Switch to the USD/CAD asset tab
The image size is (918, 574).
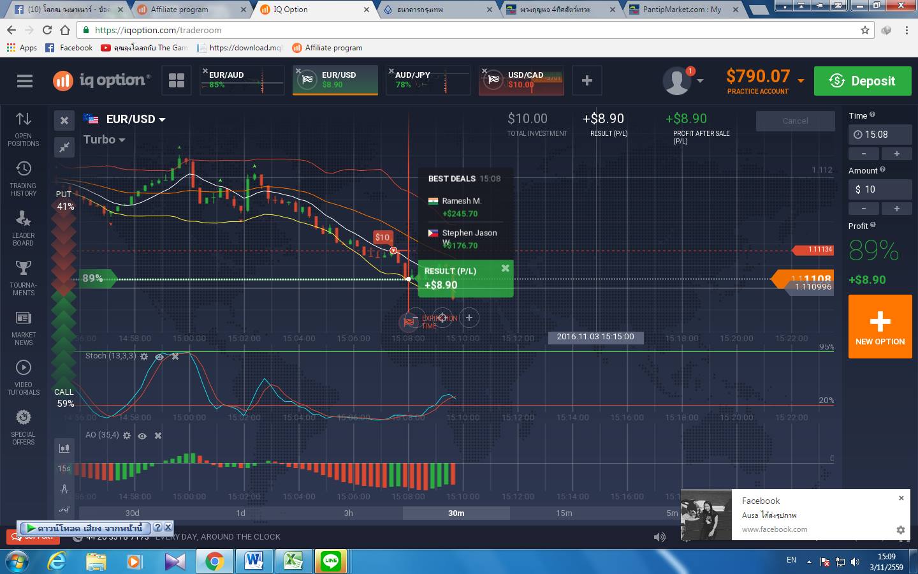[521, 80]
